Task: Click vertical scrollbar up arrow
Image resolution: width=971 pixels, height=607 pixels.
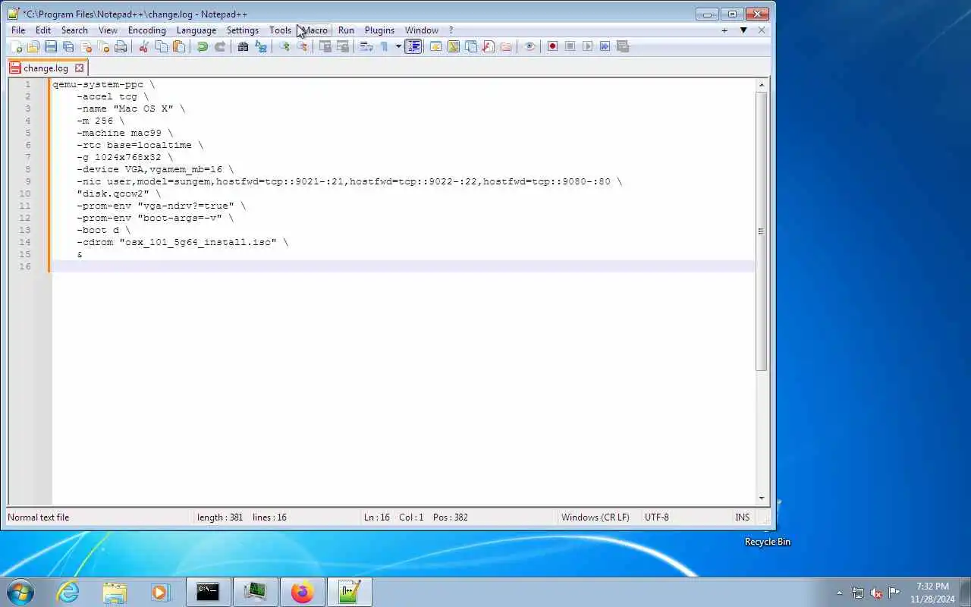Action: tap(762, 85)
